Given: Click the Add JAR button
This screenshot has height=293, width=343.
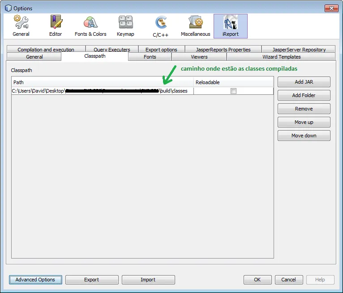Looking at the screenshot, I should (304, 82).
